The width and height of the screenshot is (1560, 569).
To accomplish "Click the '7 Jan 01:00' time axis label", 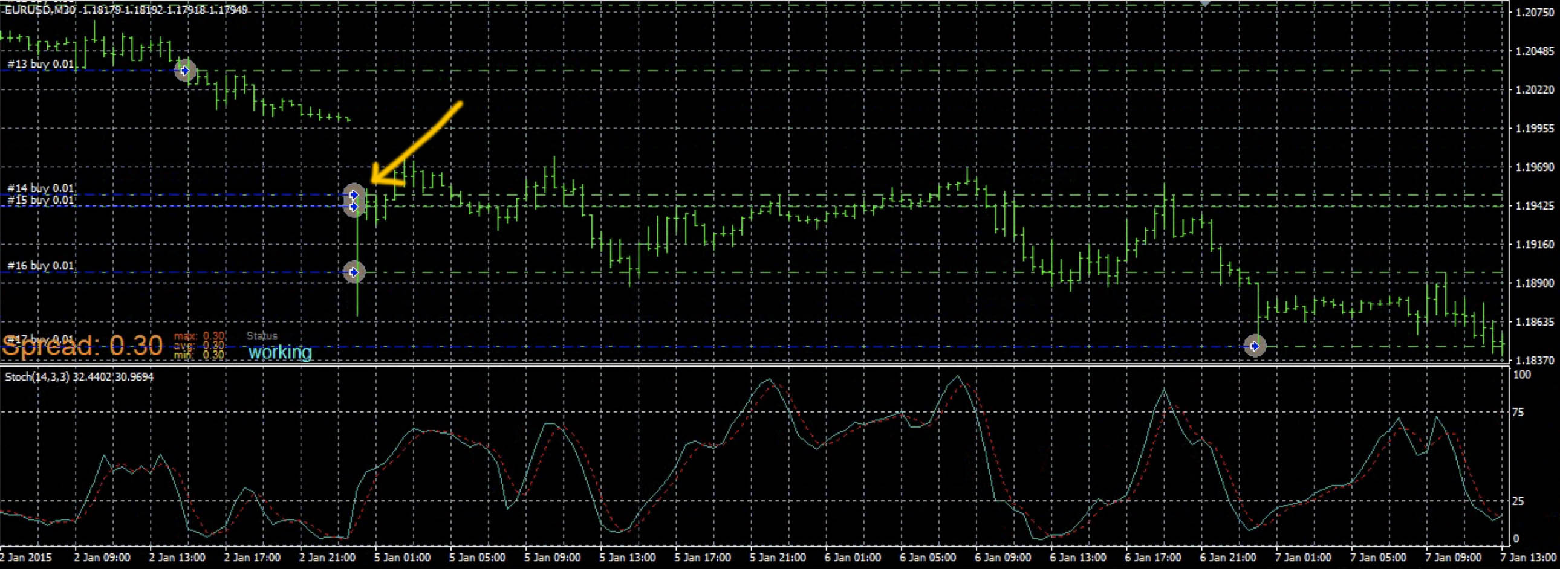I will 1303,557.
